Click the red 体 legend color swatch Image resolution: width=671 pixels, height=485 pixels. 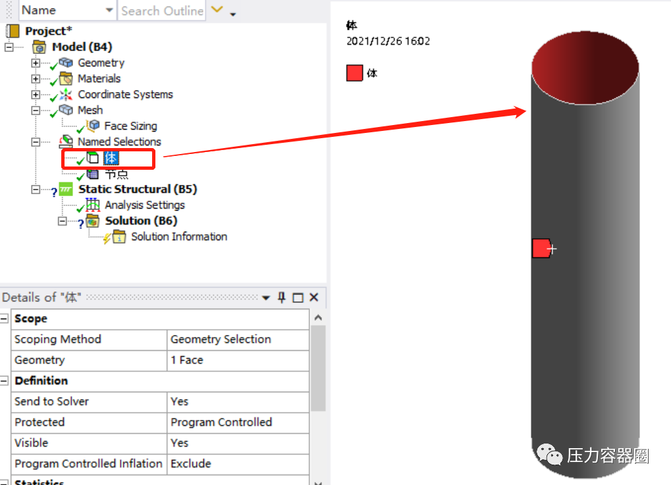tap(354, 72)
